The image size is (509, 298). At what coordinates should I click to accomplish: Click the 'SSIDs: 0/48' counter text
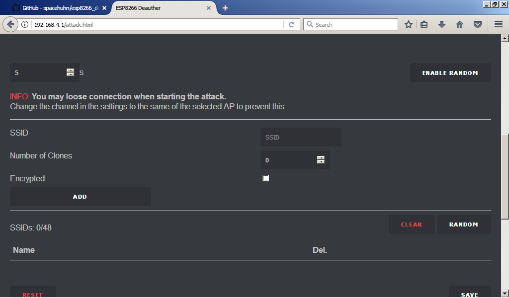coord(31,227)
